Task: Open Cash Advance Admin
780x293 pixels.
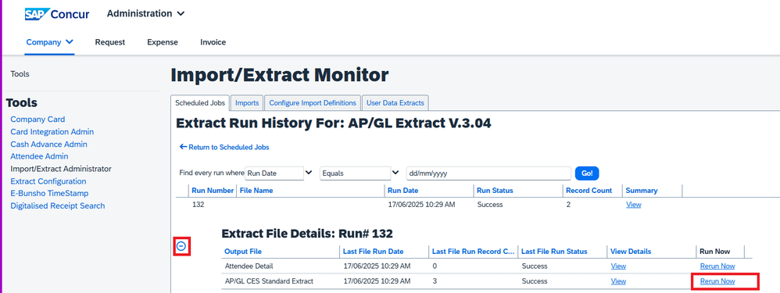Action: (48, 145)
